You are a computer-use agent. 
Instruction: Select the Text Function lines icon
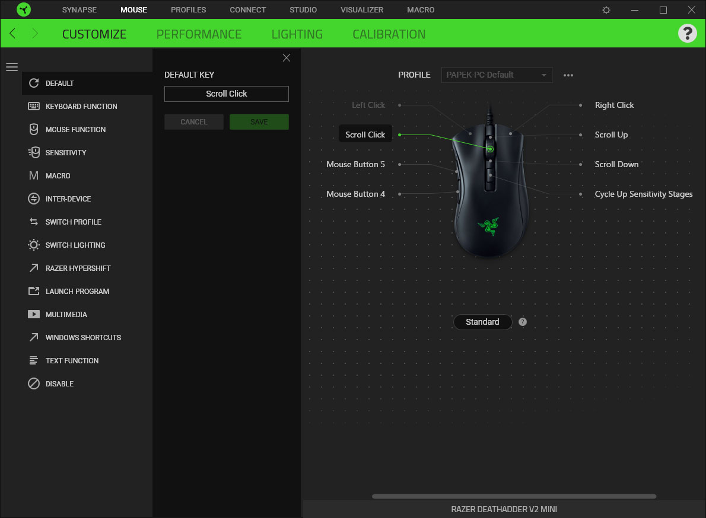(34, 360)
